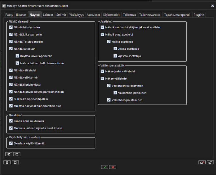
Task: Toggle Jakaa asetteluja checkbox
Action: tap(115, 49)
